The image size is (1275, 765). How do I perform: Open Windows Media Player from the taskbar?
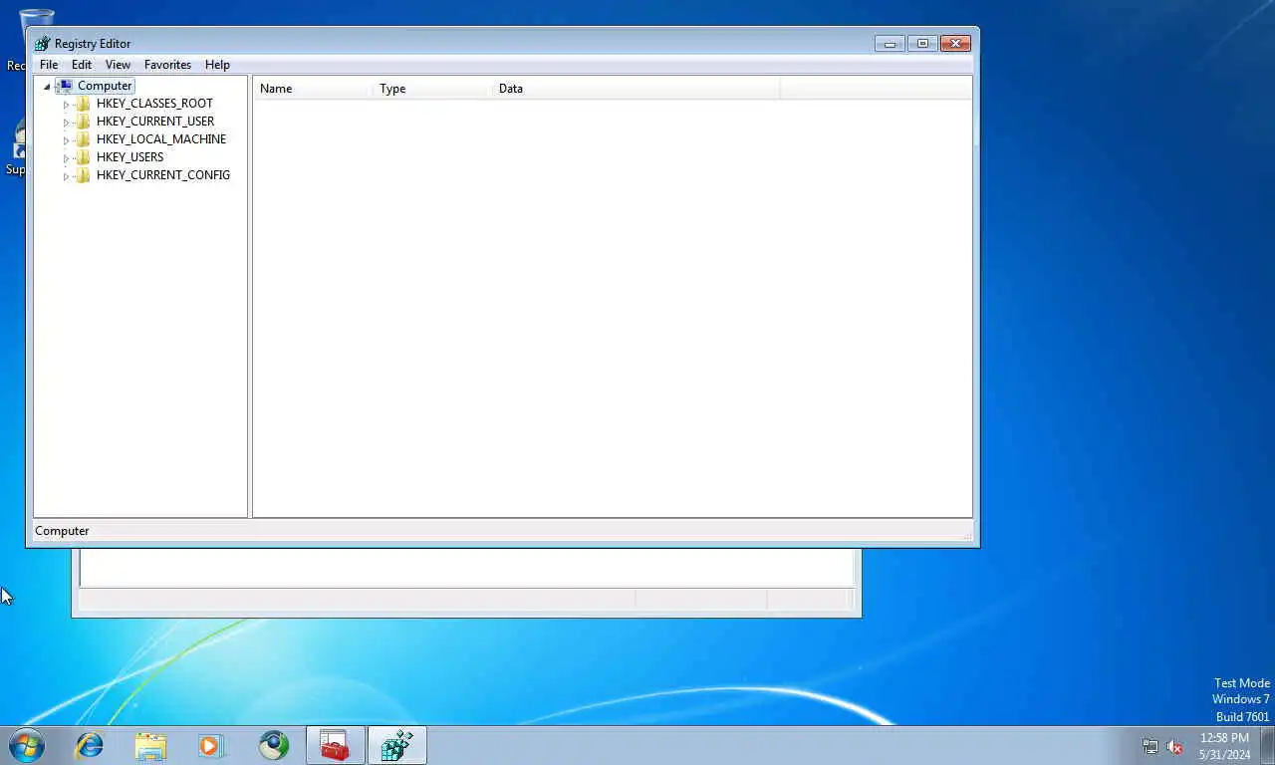[212, 745]
